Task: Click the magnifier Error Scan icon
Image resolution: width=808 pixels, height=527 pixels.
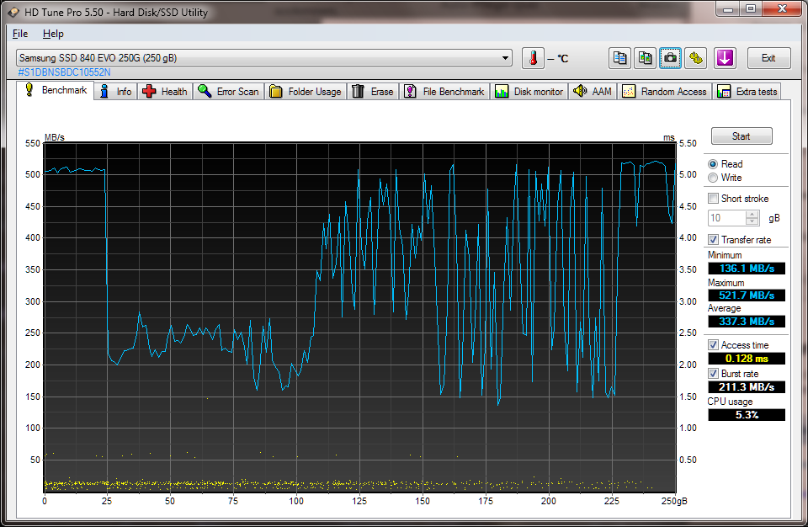Action: click(205, 91)
